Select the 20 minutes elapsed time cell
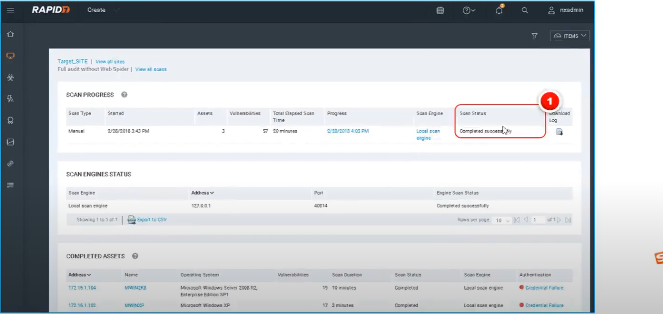Image resolution: width=663 pixels, height=314 pixels. [285, 131]
